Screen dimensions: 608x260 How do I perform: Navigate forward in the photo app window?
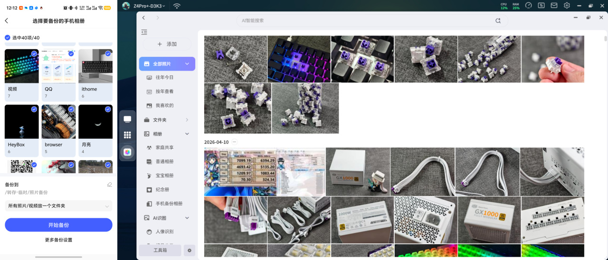pos(158,18)
